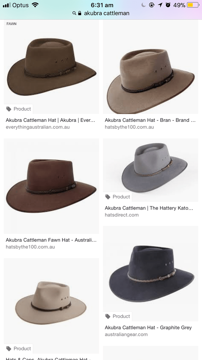
Task: Tap the Wi-Fi status icon
Action: click(x=35, y=5)
